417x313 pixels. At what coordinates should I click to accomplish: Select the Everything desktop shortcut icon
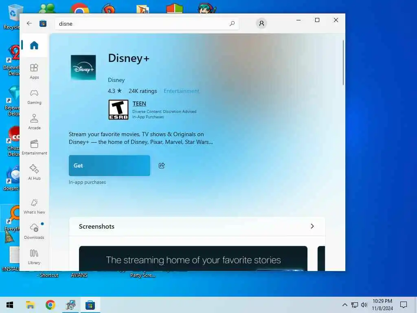(x=11, y=218)
